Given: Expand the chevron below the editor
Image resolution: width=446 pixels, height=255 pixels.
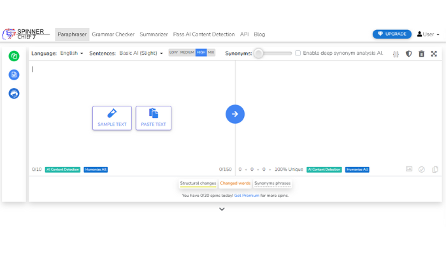Looking at the screenshot, I should [x=222, y=209].
